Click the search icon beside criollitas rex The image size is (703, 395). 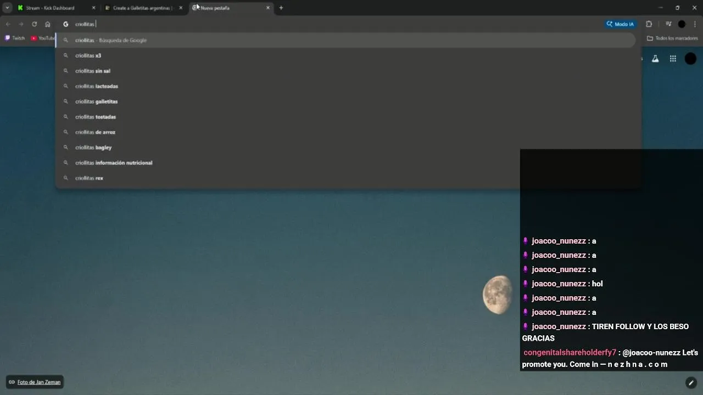(66, 178)
